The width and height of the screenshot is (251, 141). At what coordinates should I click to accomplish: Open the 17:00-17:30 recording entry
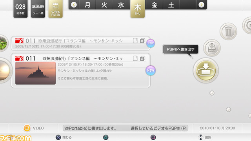(x=80, y=43)
